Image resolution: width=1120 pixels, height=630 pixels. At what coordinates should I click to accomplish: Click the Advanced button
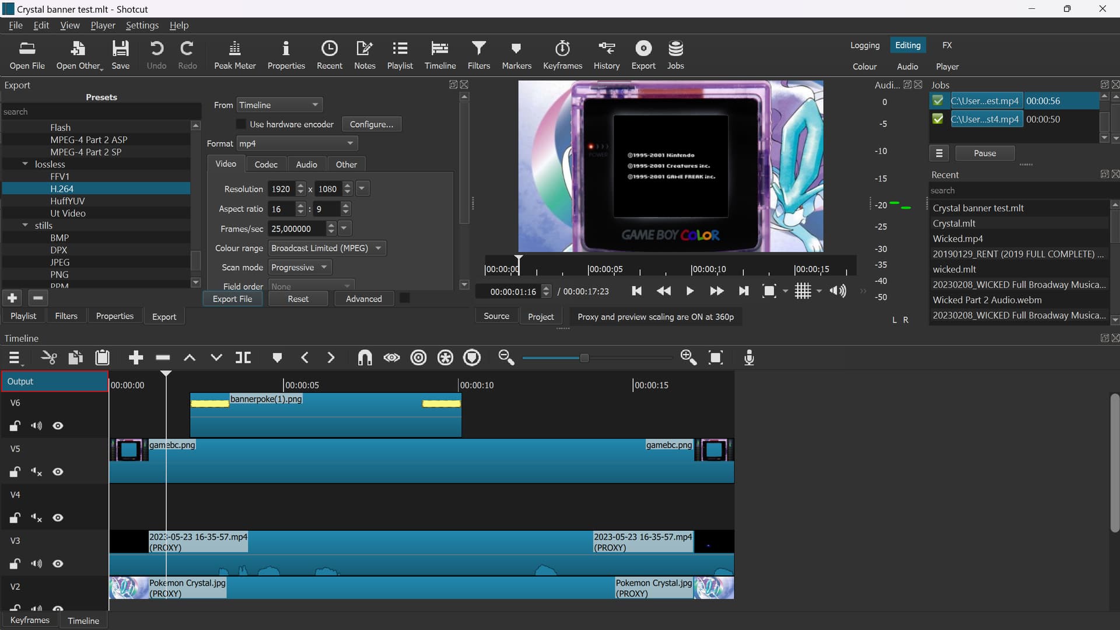click(x=363, y=299)
